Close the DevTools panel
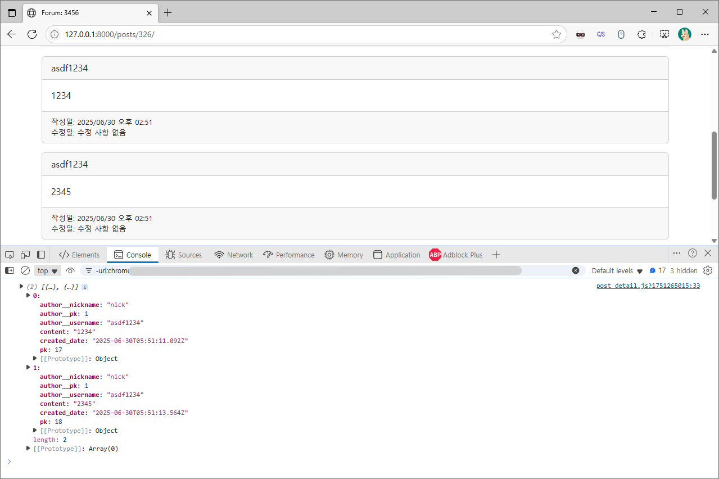 pyautogui.click(x=708, y=253)
